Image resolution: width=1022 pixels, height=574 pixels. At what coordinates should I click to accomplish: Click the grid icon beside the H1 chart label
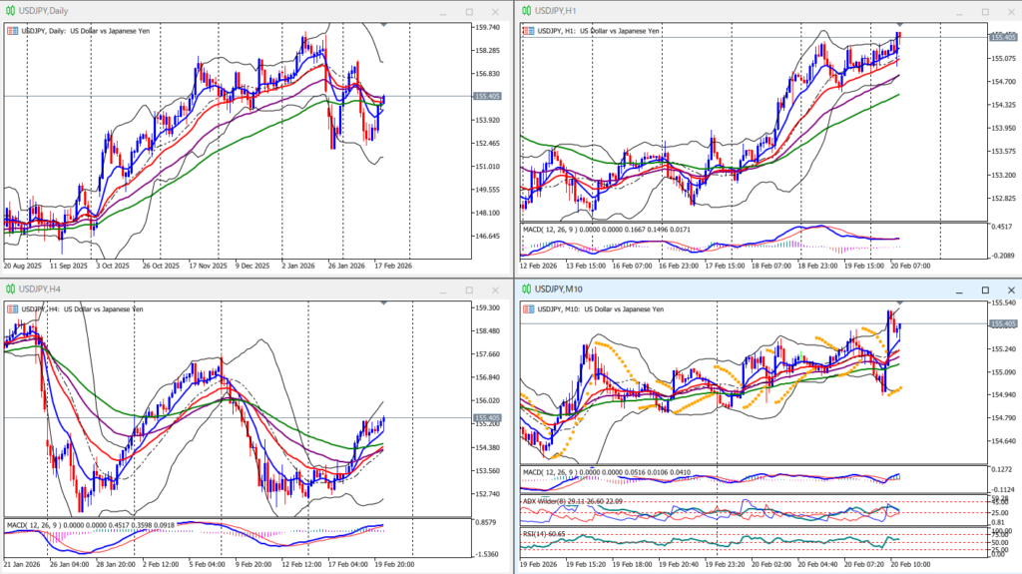click(x=527, y=31)
